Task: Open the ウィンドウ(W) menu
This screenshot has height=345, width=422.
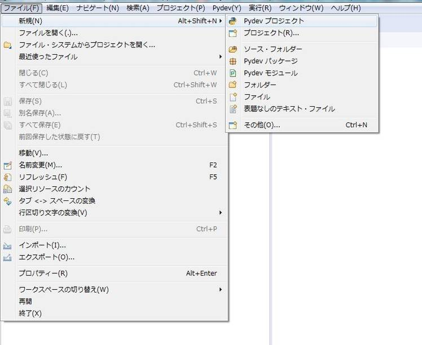Action: tap(301, 8)
